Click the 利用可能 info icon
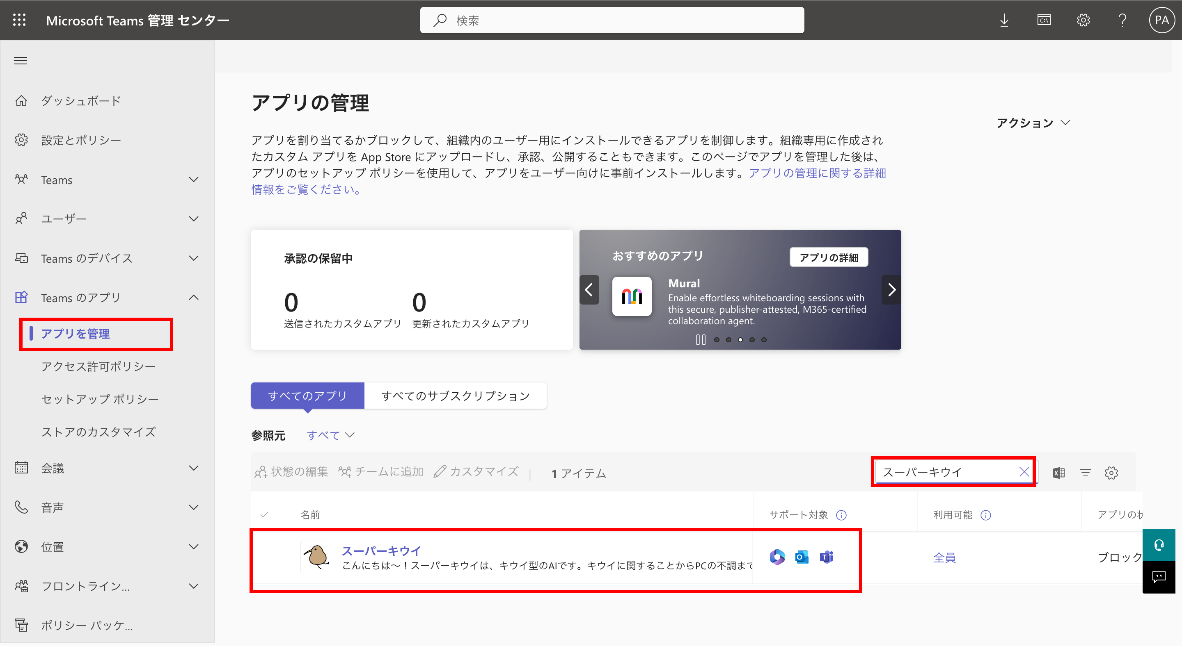Screen dimensions: 1182x646 pyautogui.click(x=985, y=515)
